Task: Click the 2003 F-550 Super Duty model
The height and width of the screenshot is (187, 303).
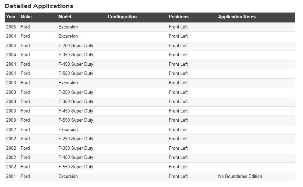Action: coord(76,120)
